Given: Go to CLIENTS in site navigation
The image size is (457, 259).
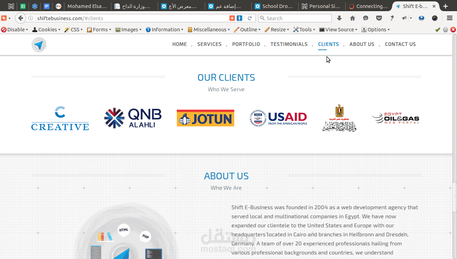Looking at the screenshot, I should pyautogui.click(x=329, y=44).
